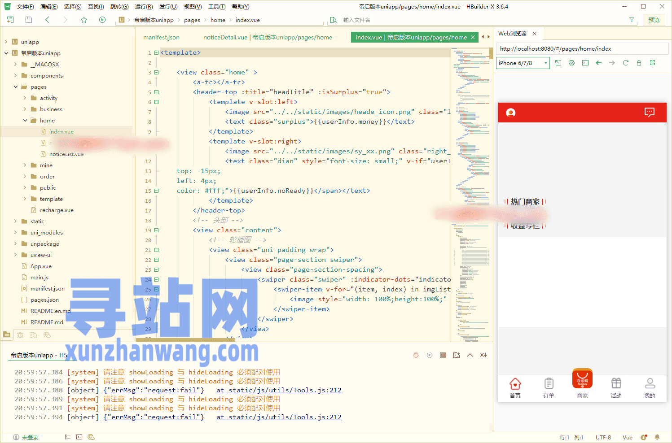The height and width of the screenshot is (443, 672).
Task: Click the browser URL address field
Action: [x=582, y=49]
